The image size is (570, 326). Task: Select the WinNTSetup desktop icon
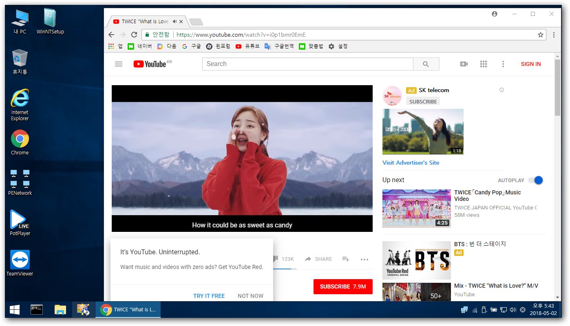[50, 21]
